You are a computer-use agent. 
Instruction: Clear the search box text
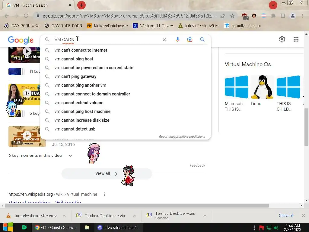point(164,40)
